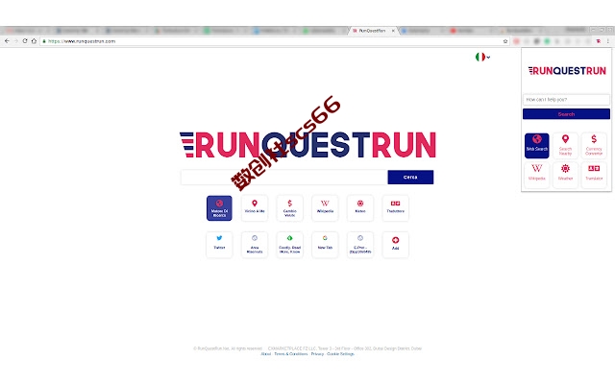Focus the main page search input field

pos(284,177)
